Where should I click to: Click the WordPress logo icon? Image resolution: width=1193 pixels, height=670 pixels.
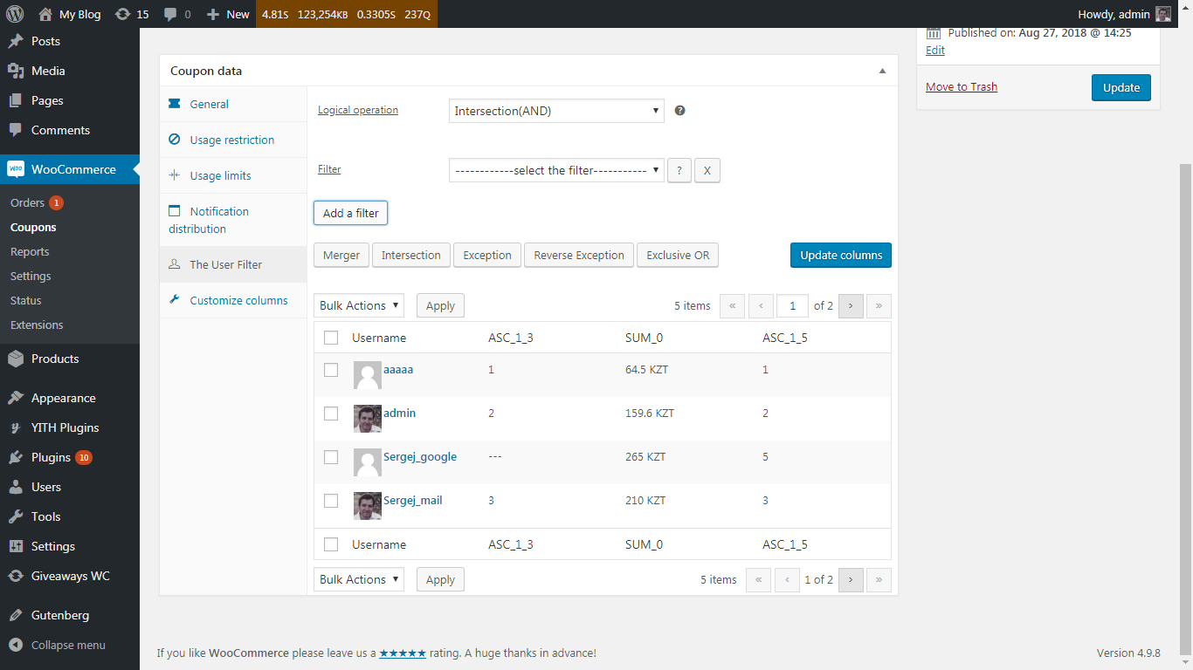point(15,14)
